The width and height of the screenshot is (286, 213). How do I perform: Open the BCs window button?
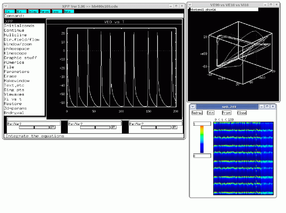tap(21, 12)
